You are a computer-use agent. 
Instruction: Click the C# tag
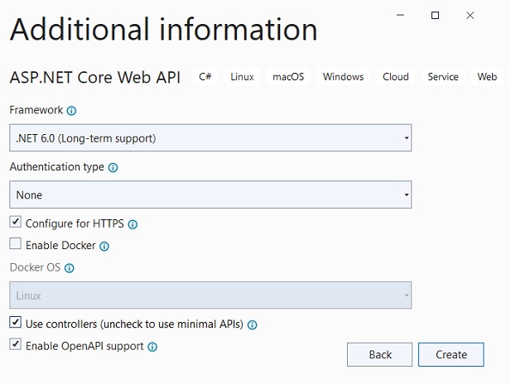(205, 77)
